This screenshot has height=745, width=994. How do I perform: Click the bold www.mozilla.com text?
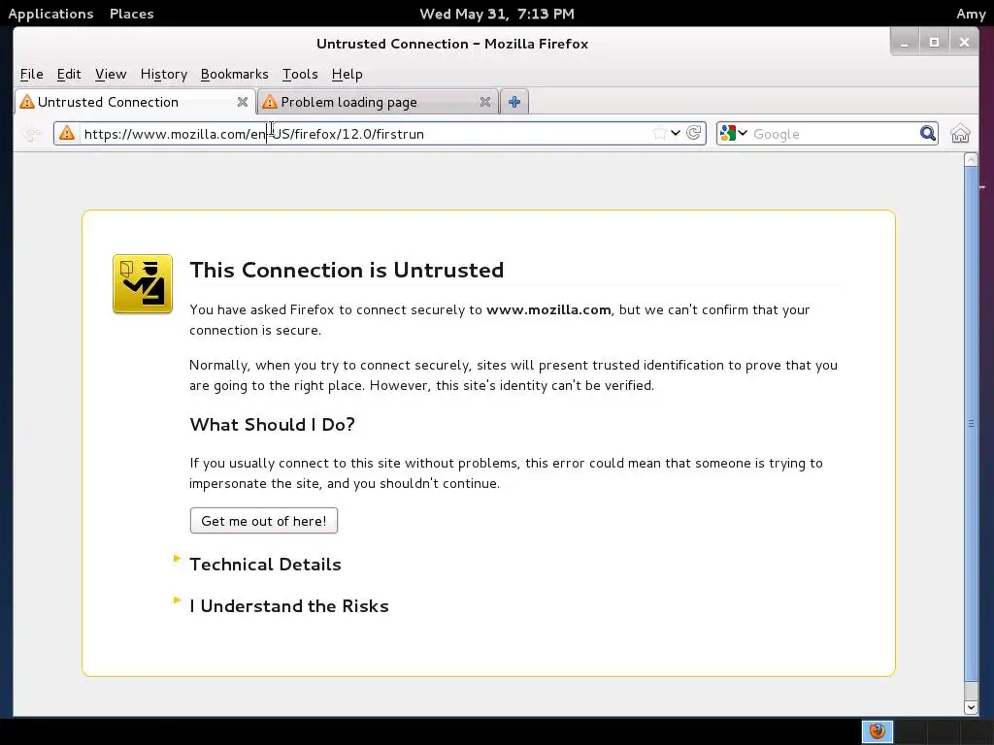(548, 309)
